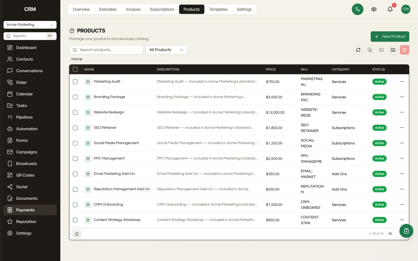Screen dimensions: 418x261
Task: Click the floating green clipboard button
Action: tap(406, 231)
